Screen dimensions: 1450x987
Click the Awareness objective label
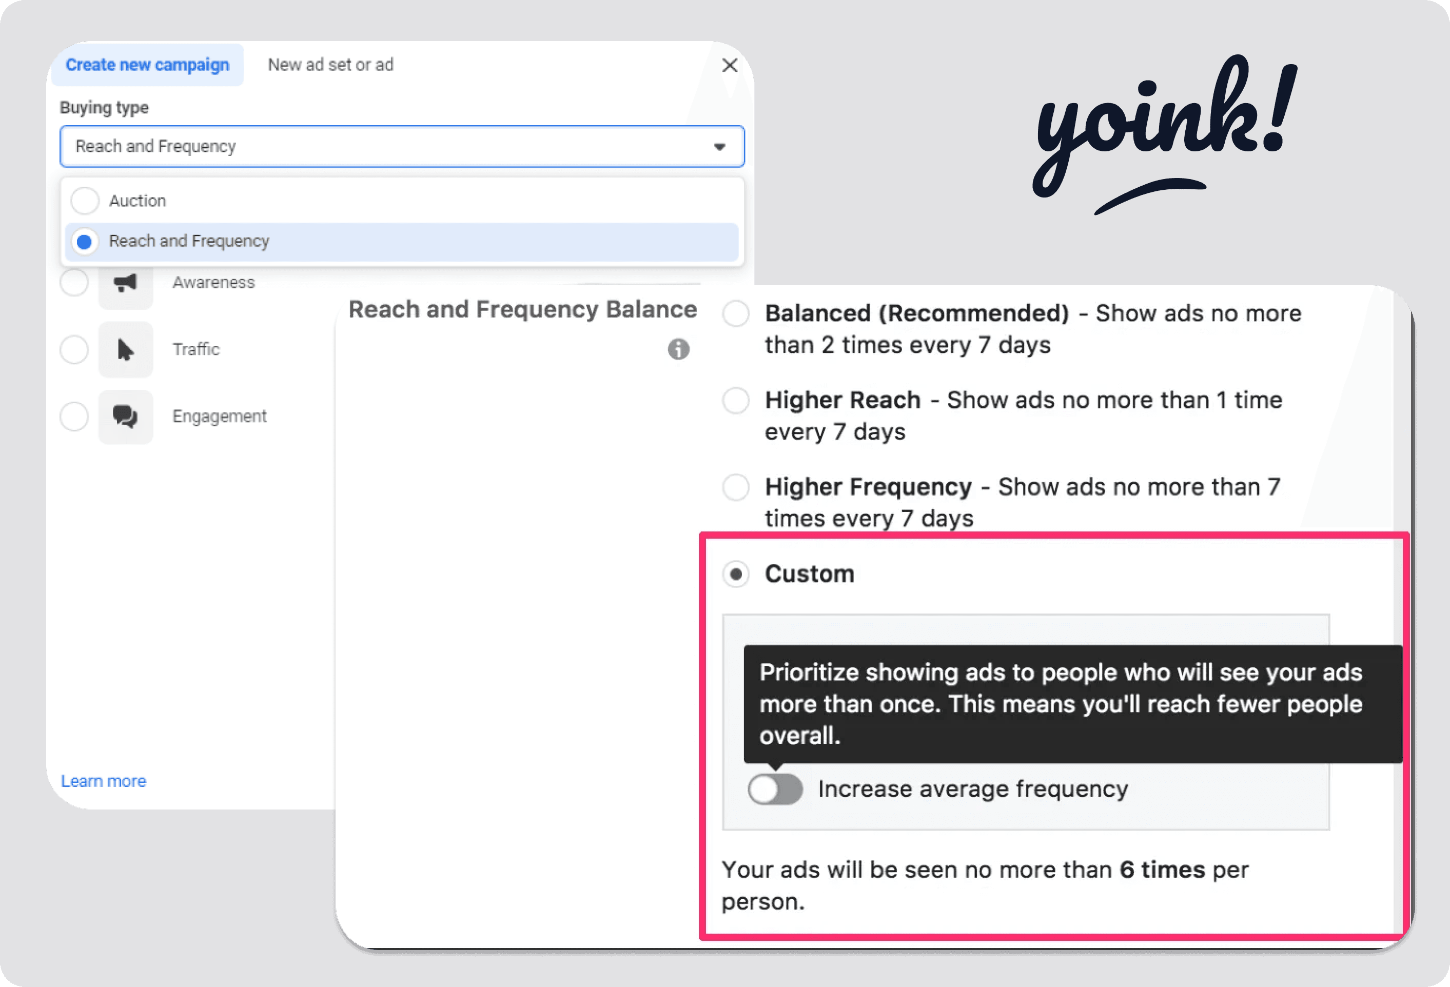pyautogui.click(x=214, y=283)
